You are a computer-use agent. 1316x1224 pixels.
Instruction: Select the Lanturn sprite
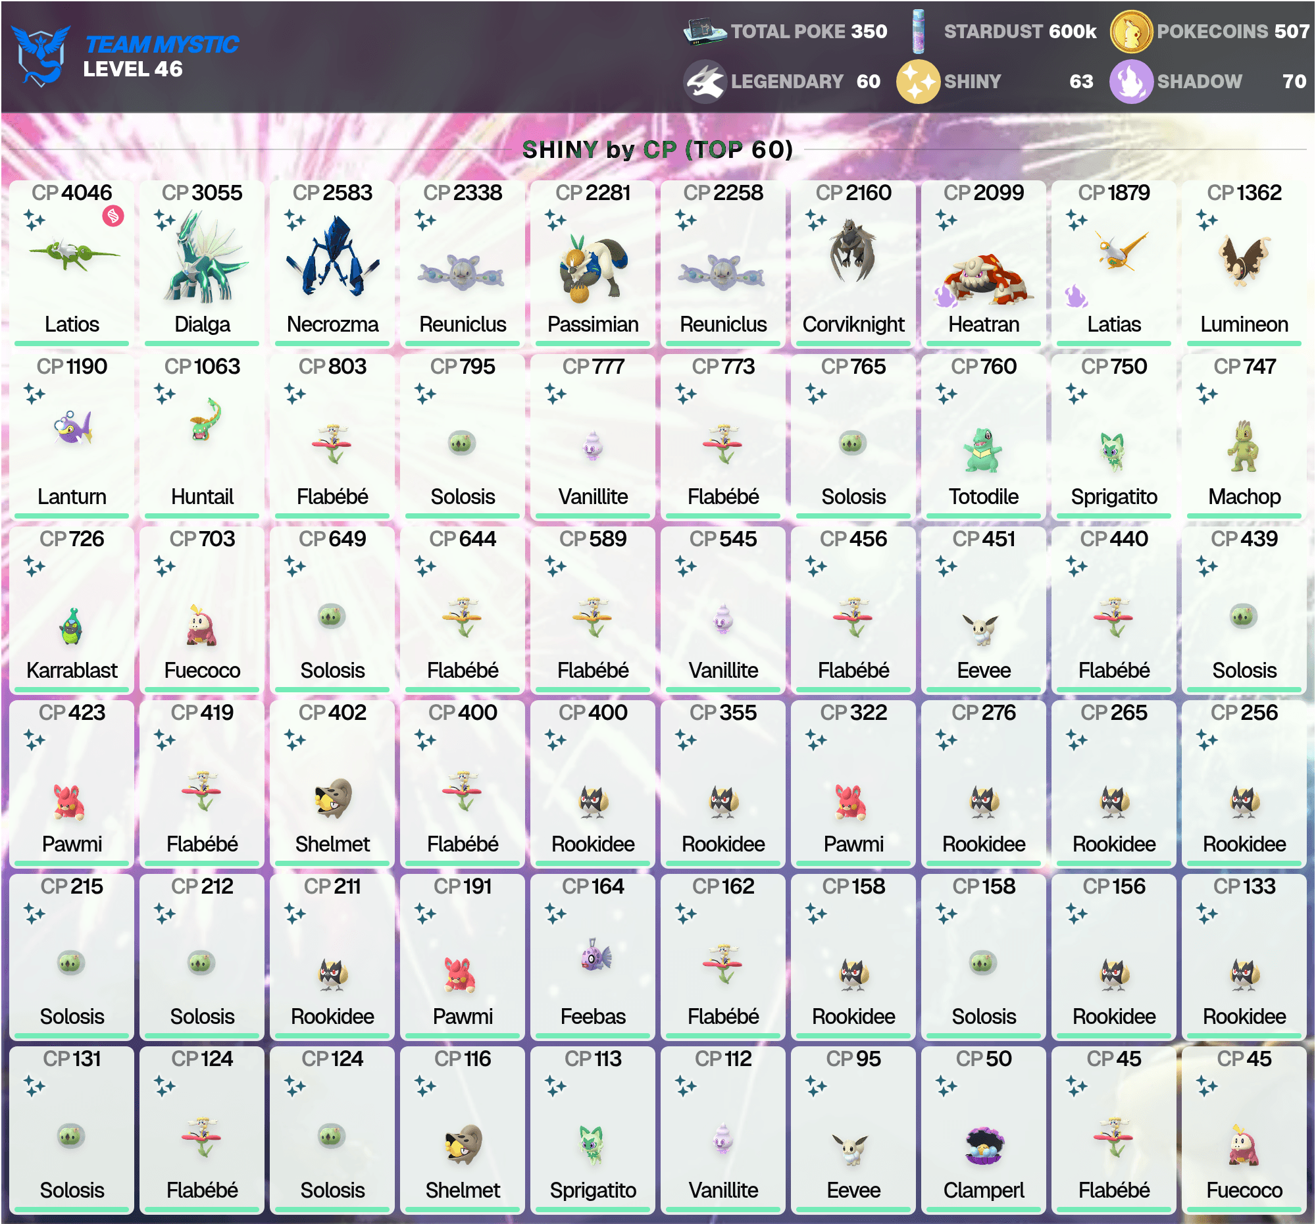[x=72, y=427]
